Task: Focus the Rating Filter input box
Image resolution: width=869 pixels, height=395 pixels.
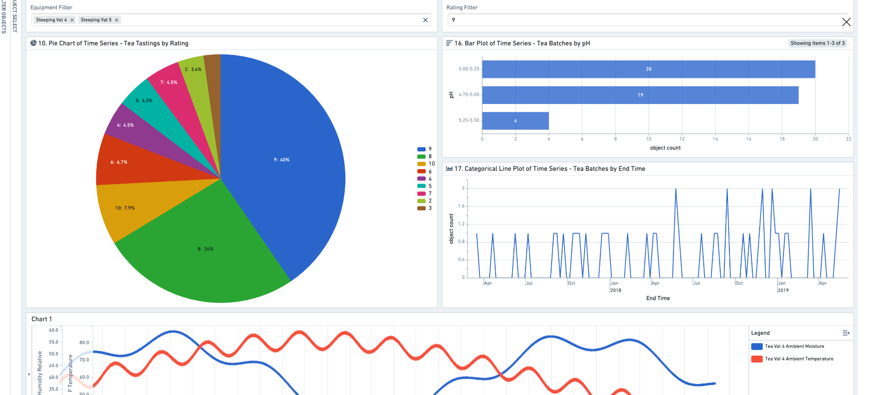Action: 643,20
